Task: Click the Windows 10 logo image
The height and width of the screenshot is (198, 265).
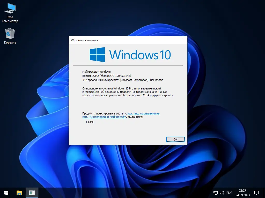Action: [x=130, y=55]
